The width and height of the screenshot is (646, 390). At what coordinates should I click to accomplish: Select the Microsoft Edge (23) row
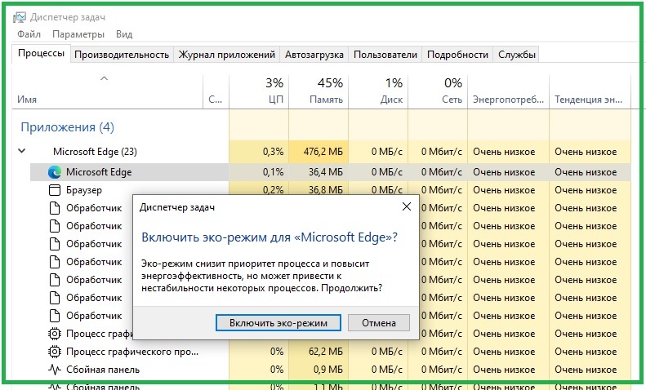coord(321,152)
